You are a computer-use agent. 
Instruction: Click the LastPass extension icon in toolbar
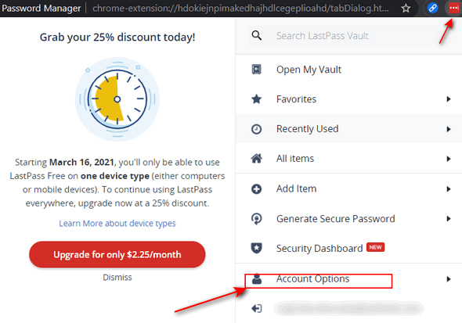[x=453, y=9]
